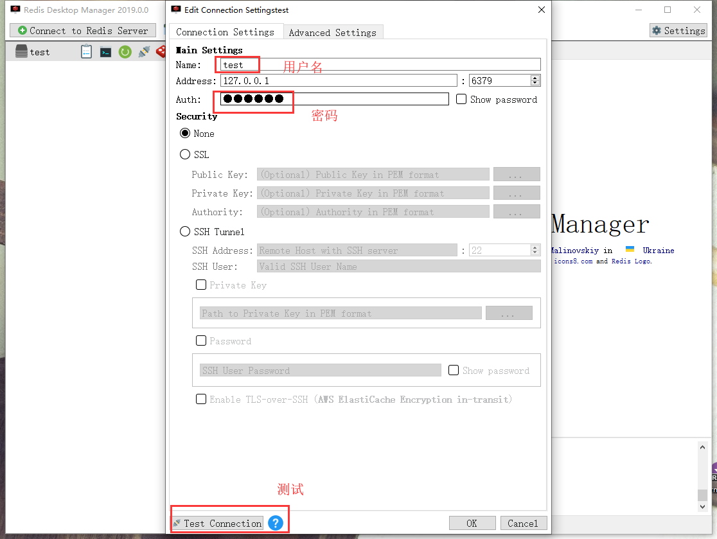Image resolution: width=717 pixels, height=539 pixels.
Task: Close the Edit Connection Settings dialog
Action: coord(542,10)
